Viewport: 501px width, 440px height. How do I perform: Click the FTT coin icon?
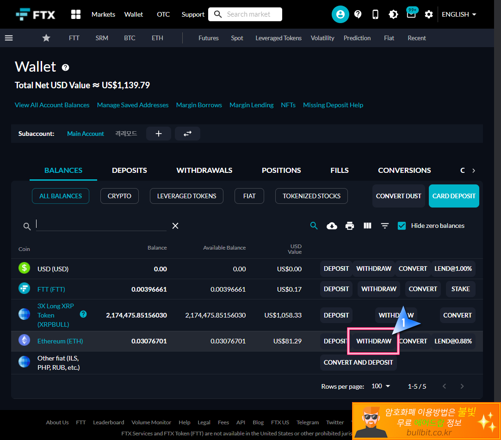(24, 288)
